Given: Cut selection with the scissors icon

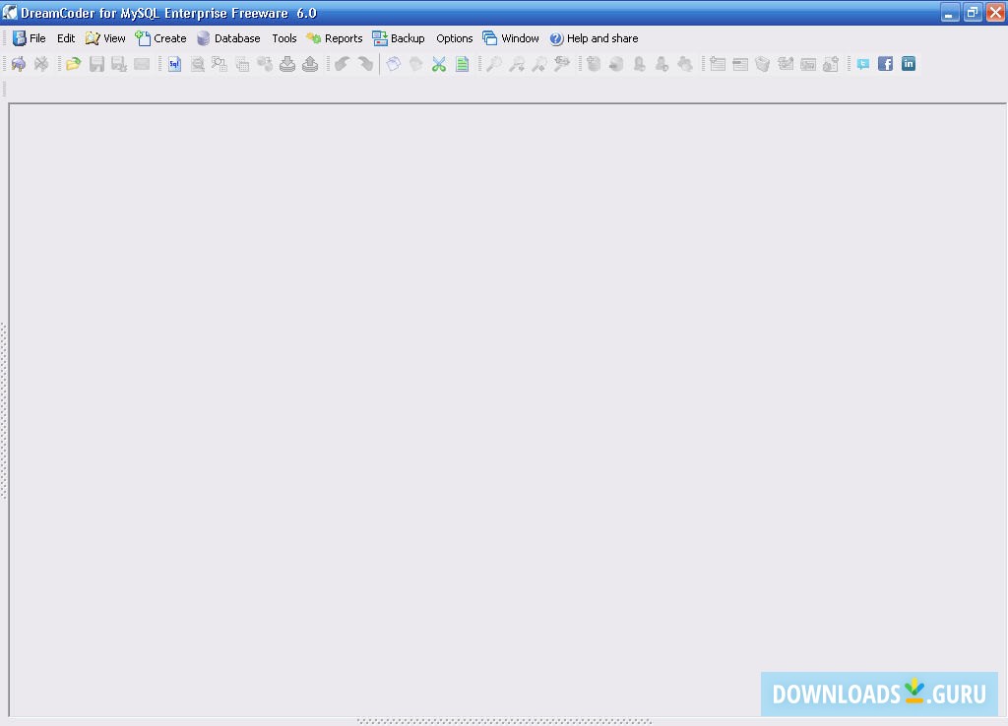Looking at the screenshot, I should pos(438,63).
